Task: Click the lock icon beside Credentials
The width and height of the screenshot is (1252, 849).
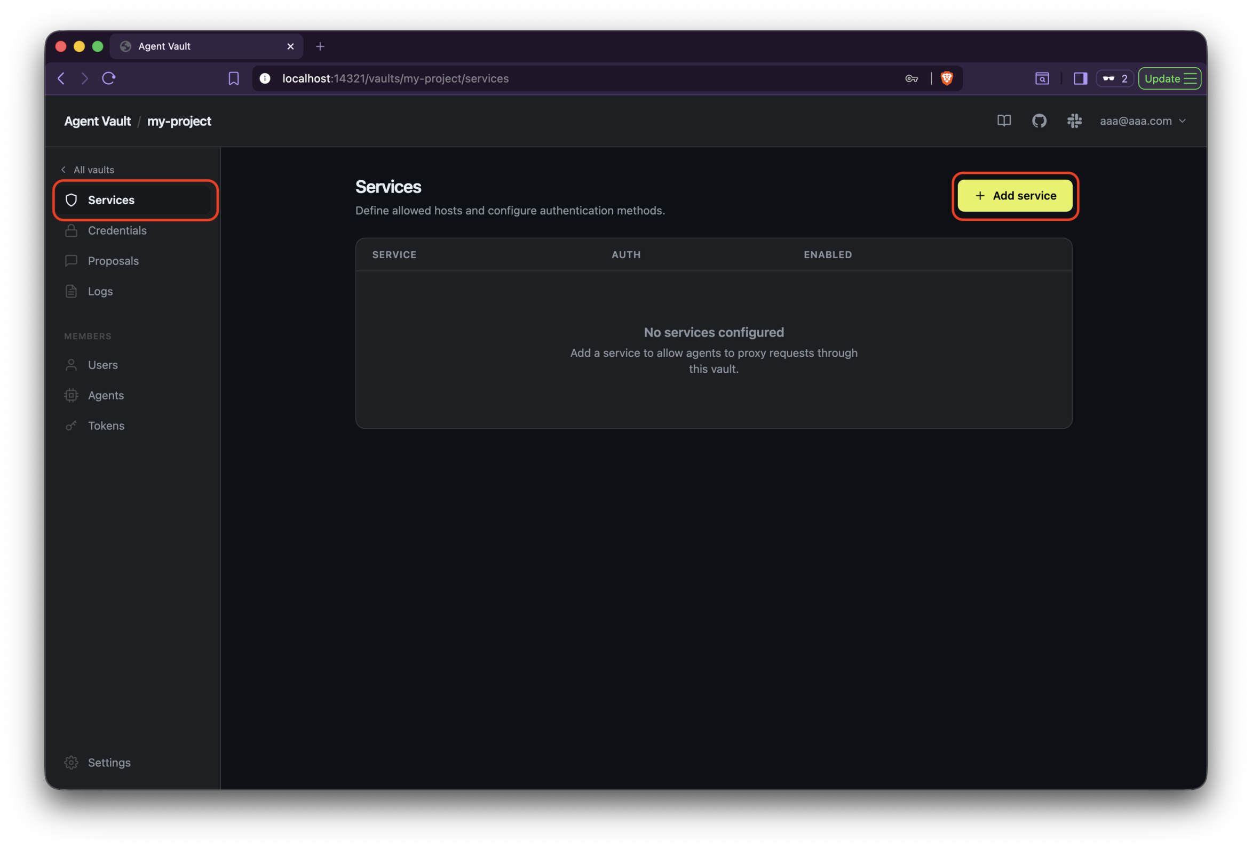Action: [71, 230]
